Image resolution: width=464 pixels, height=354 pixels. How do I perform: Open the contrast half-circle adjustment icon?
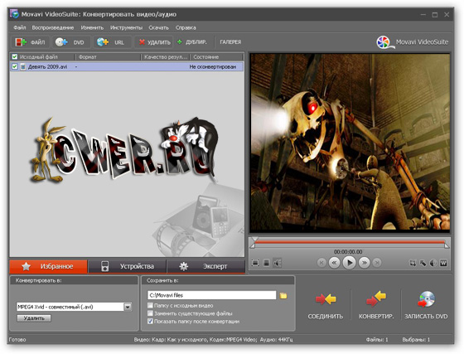pos(433,263)
